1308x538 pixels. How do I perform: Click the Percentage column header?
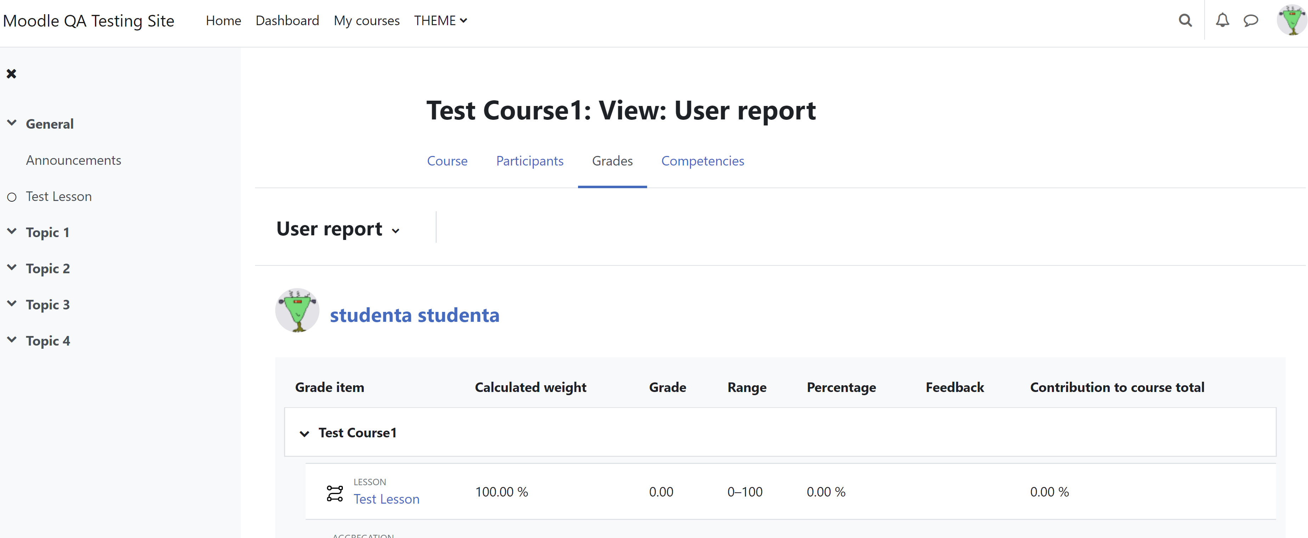842,388
